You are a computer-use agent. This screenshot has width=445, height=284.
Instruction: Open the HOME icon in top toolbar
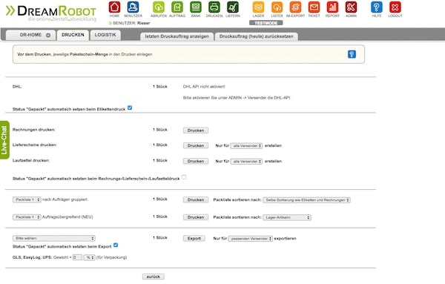coord(114,7)
